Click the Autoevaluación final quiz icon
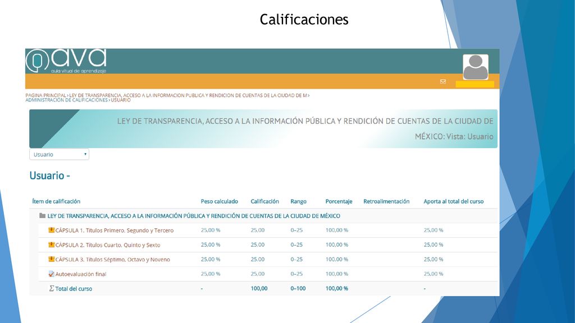 [x=51, y=274]
